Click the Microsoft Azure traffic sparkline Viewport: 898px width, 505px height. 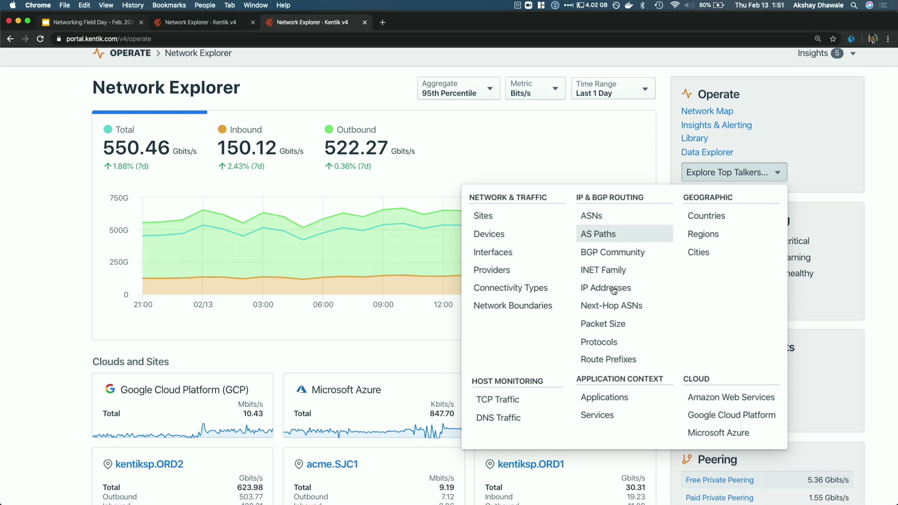tap(372, 431)
